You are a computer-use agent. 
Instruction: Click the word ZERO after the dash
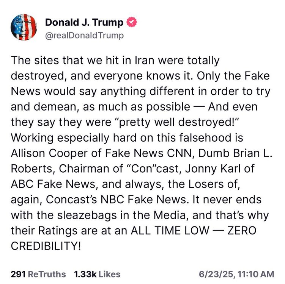242,231
